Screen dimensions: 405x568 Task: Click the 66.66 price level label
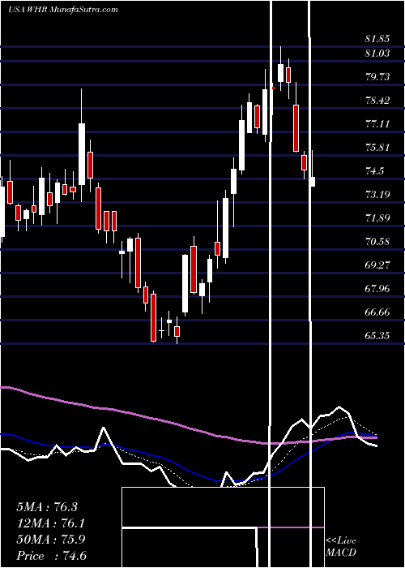[377, 312]
